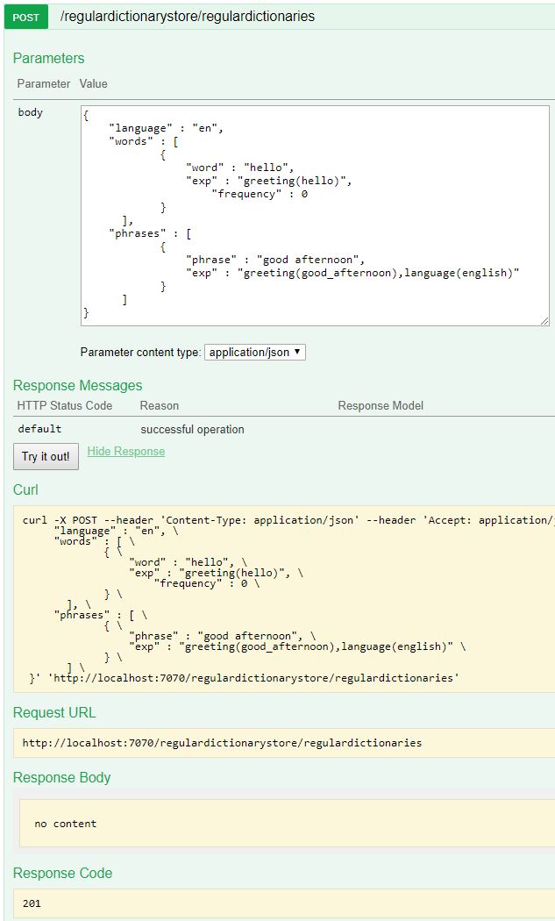Click the Parameters section heading
Viewport: 555px width, 921px height.
click(x=49, y=58)
